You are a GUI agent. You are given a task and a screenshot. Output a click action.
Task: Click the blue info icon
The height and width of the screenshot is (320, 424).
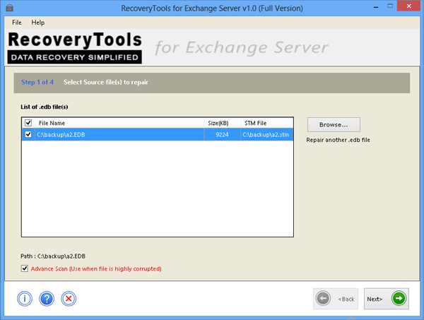click(x=25, y=299)
